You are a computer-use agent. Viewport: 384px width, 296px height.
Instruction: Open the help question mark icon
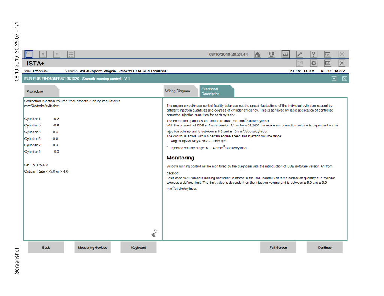click(x=314, y=54)
